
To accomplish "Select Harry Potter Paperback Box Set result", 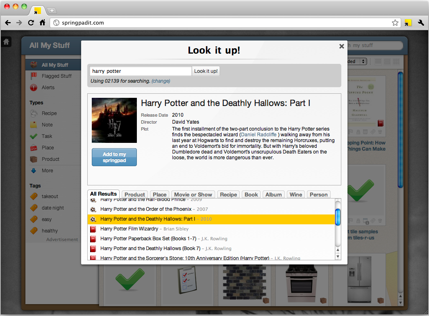I will [x=211, y=239].
